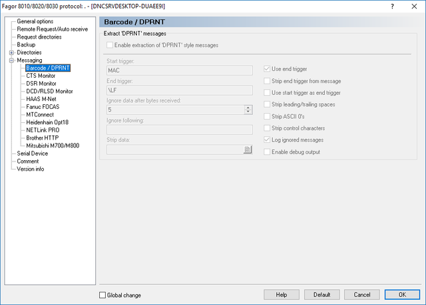Click the Cancel button
This screenshot has height=305, width=426.
(362, 294)
